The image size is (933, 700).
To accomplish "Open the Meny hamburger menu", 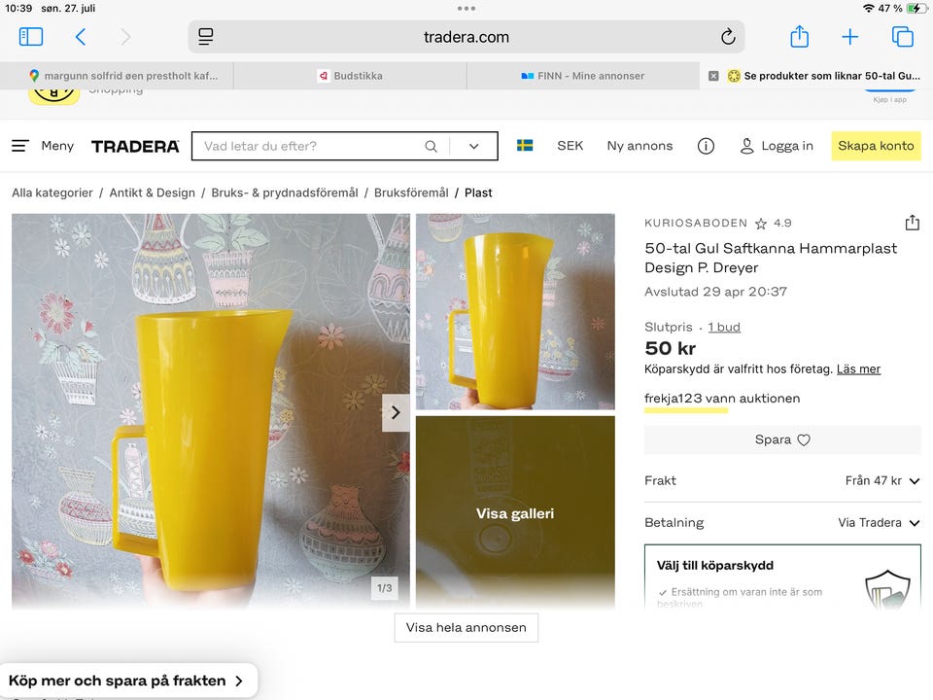I will click(43, 146).
